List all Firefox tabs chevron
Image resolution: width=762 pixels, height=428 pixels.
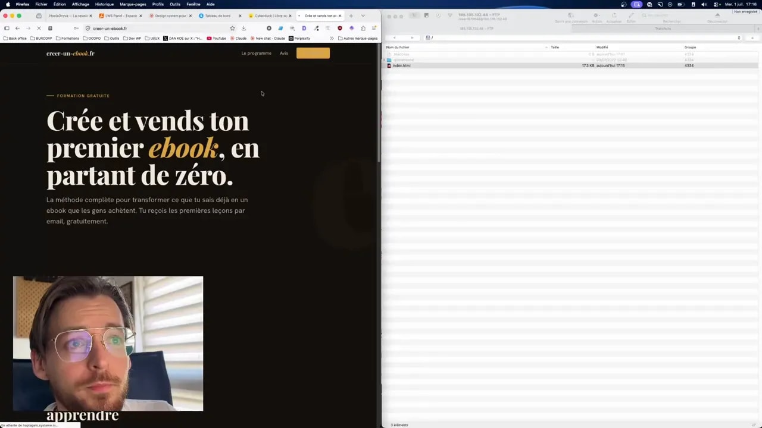tap(363, 15)
